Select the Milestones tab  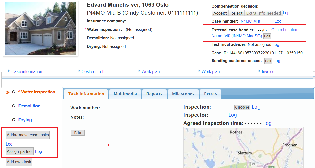[x=183, y=94]
